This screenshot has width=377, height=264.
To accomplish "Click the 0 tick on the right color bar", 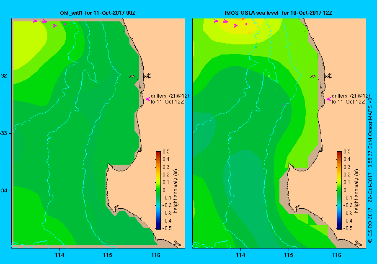I will [x=345, y=190].
